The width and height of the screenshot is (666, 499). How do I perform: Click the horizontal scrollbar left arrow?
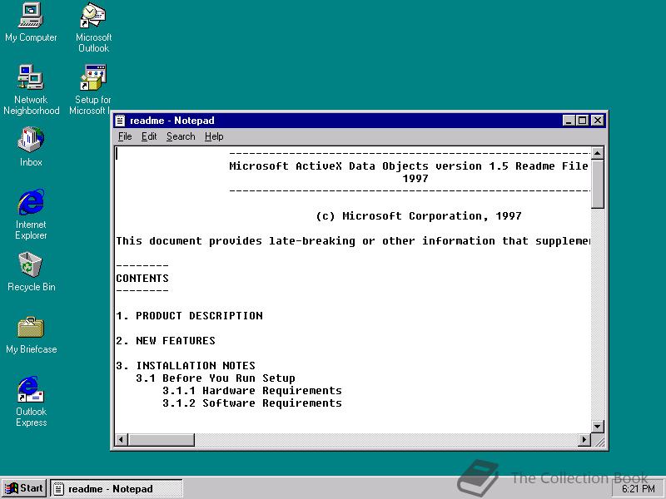[x=122, y=440]
